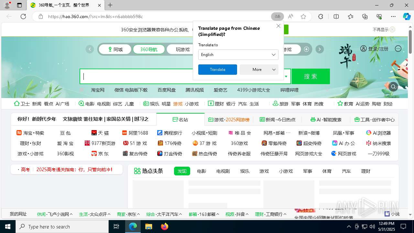Screen dimensions: 414x233
Task: Go to next navigation category arrow
Action: (x=320, y=49)
